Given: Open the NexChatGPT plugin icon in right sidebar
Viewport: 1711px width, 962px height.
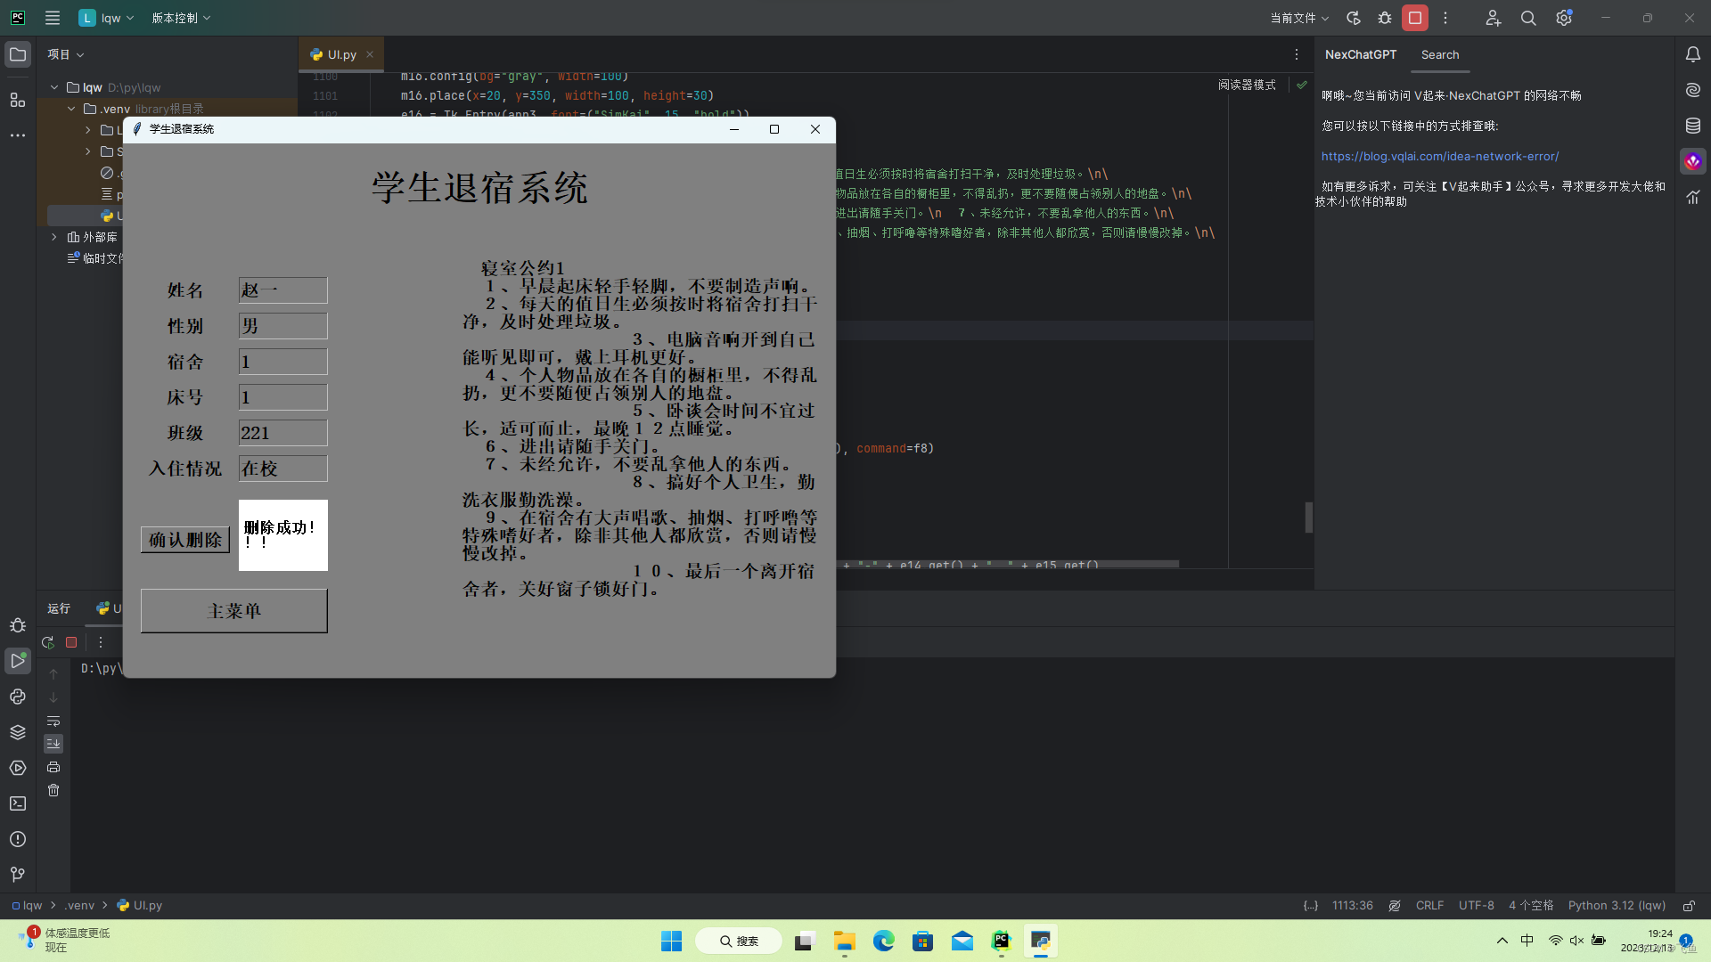Looking at the screenshot, I should point(1693,161).
